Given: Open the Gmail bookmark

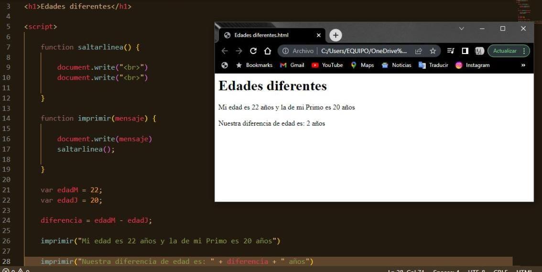Looking at the screenshot, I should [292, 65].
